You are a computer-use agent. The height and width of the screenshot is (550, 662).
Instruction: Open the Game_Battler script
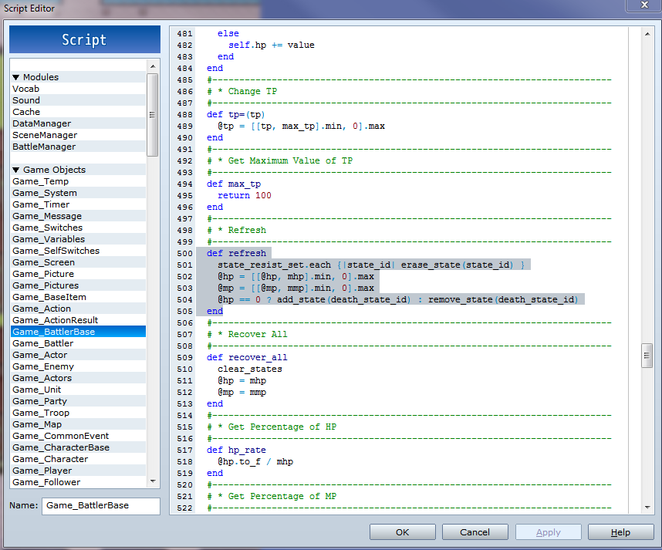[43, 343]
